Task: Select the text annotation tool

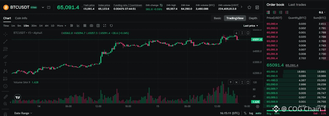Action: pos(5,64)
